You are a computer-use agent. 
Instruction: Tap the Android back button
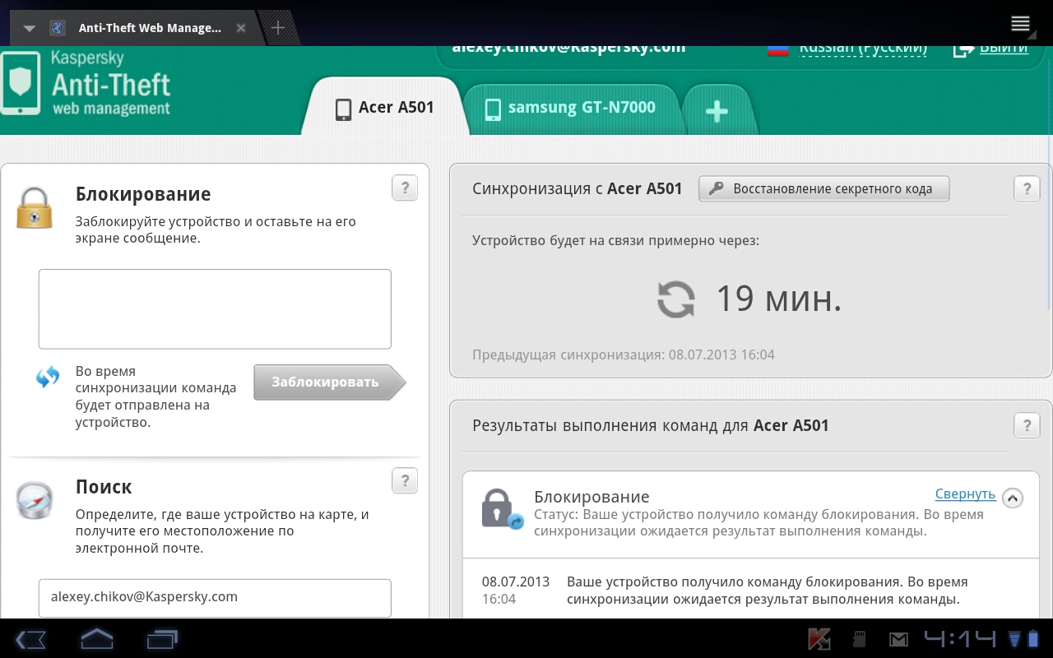[30, 639]
